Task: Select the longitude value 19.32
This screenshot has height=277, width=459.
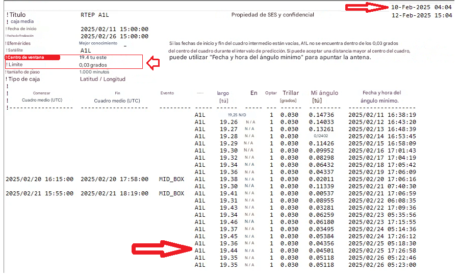Action: tap(228, 158)
